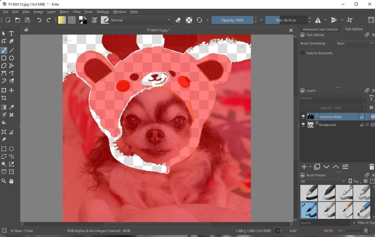
Task: Open the Filter menu
Action: 77,12
